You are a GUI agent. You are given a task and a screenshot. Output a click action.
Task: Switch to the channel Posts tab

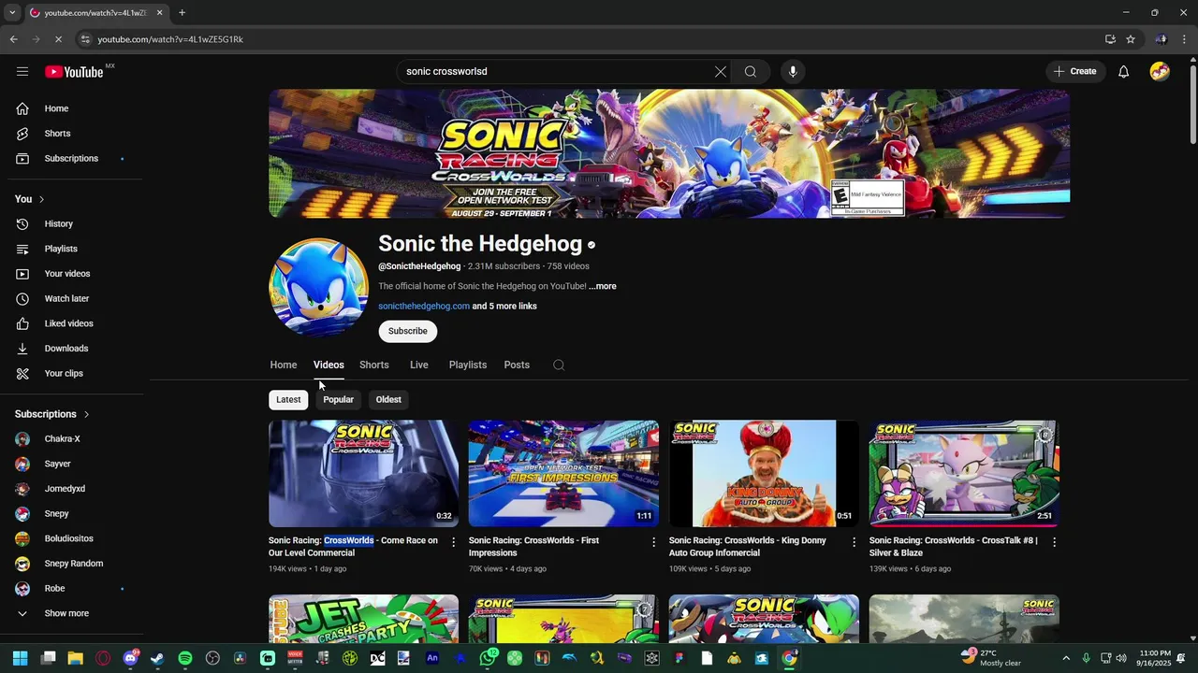tap(517, 365)
